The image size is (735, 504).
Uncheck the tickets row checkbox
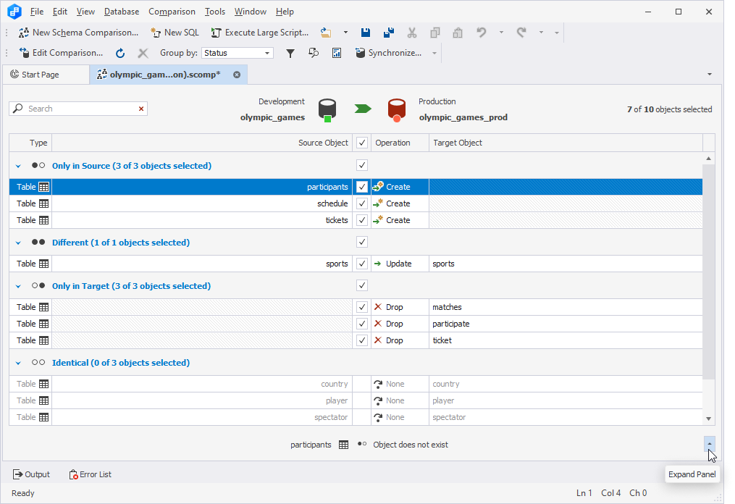point(362,220)
